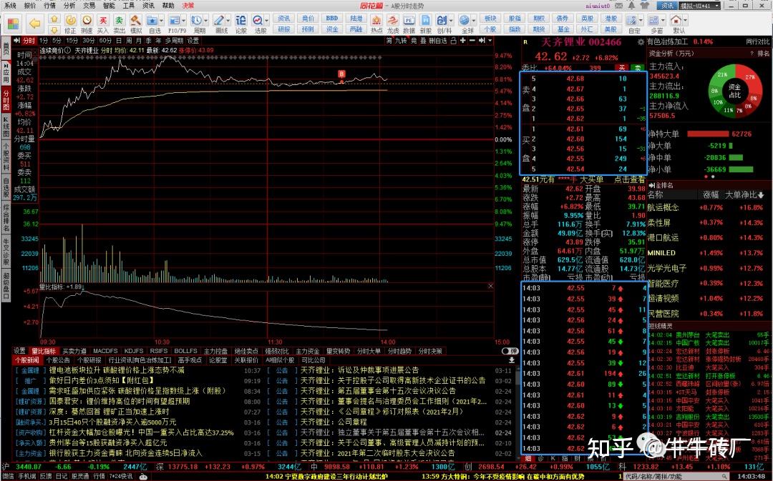Open the 多窗 dropdown arrow

[662, 21]
